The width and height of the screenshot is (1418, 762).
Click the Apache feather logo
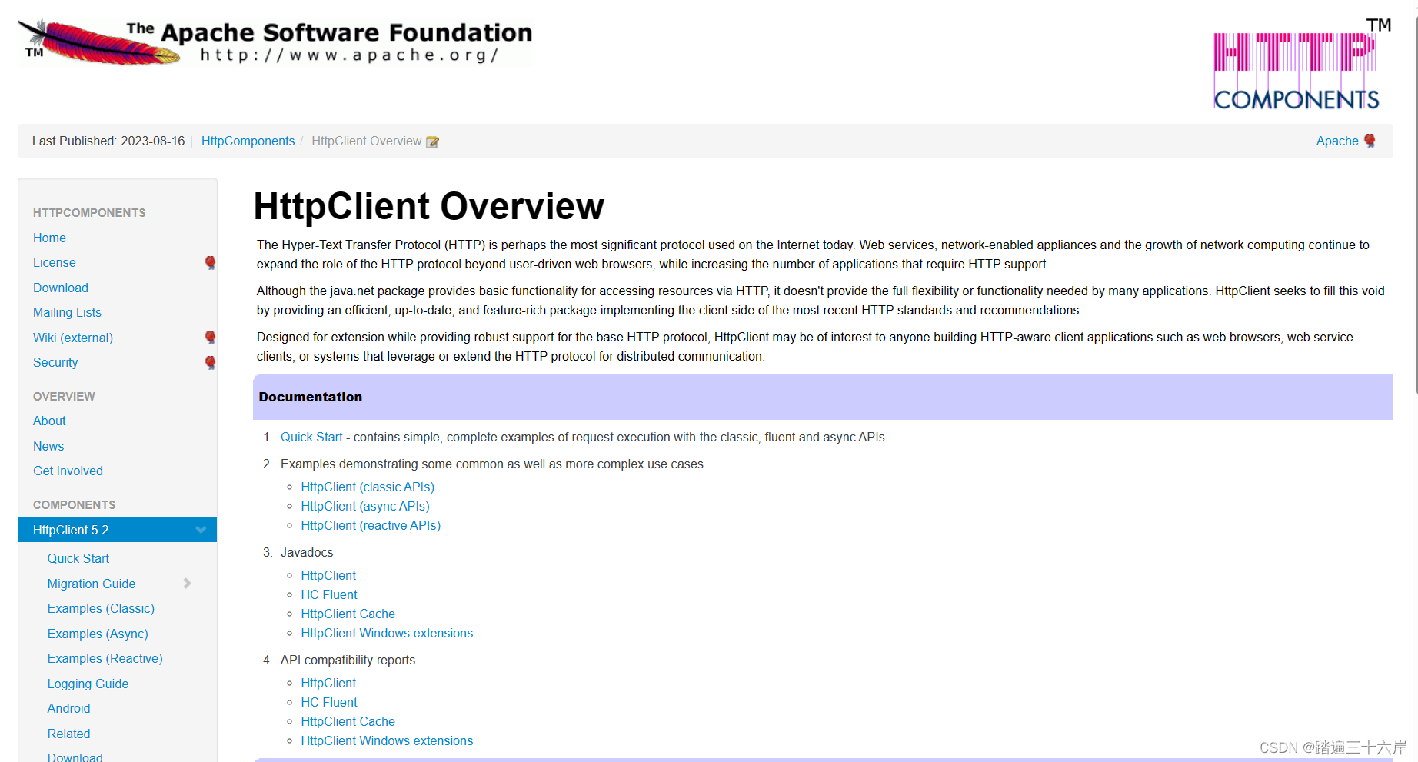click(x=275, y=43)
